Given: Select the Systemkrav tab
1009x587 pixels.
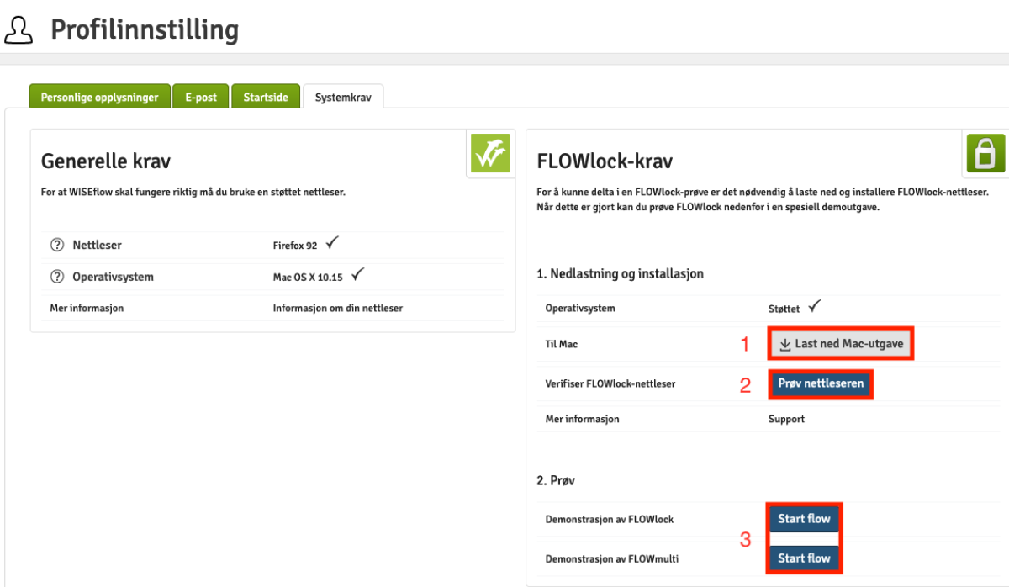Looking at the screenshot, I should click(x=343, y=97).
